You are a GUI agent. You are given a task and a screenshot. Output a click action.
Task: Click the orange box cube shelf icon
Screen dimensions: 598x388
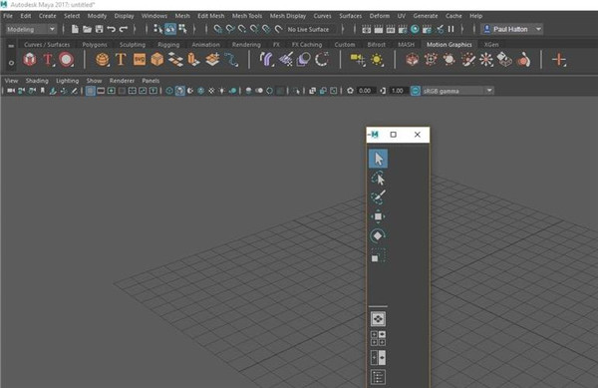[157, 60]
